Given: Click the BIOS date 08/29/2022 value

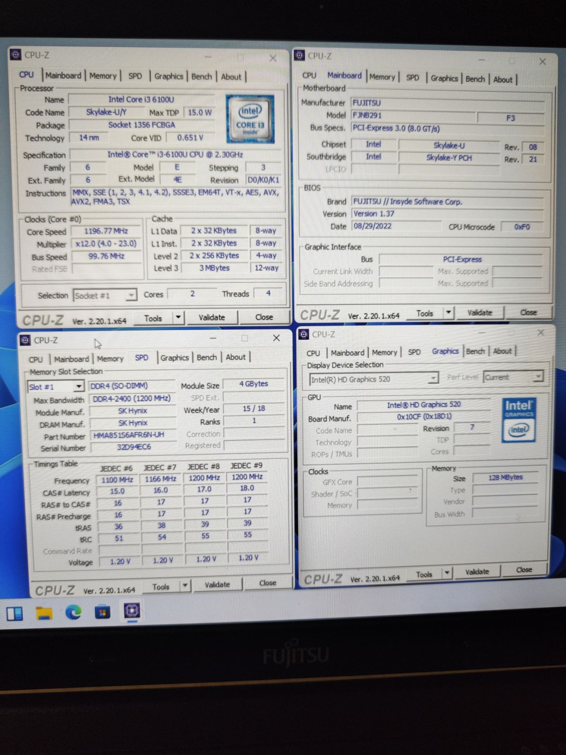Looking at the screenshot, I should 396,226.
